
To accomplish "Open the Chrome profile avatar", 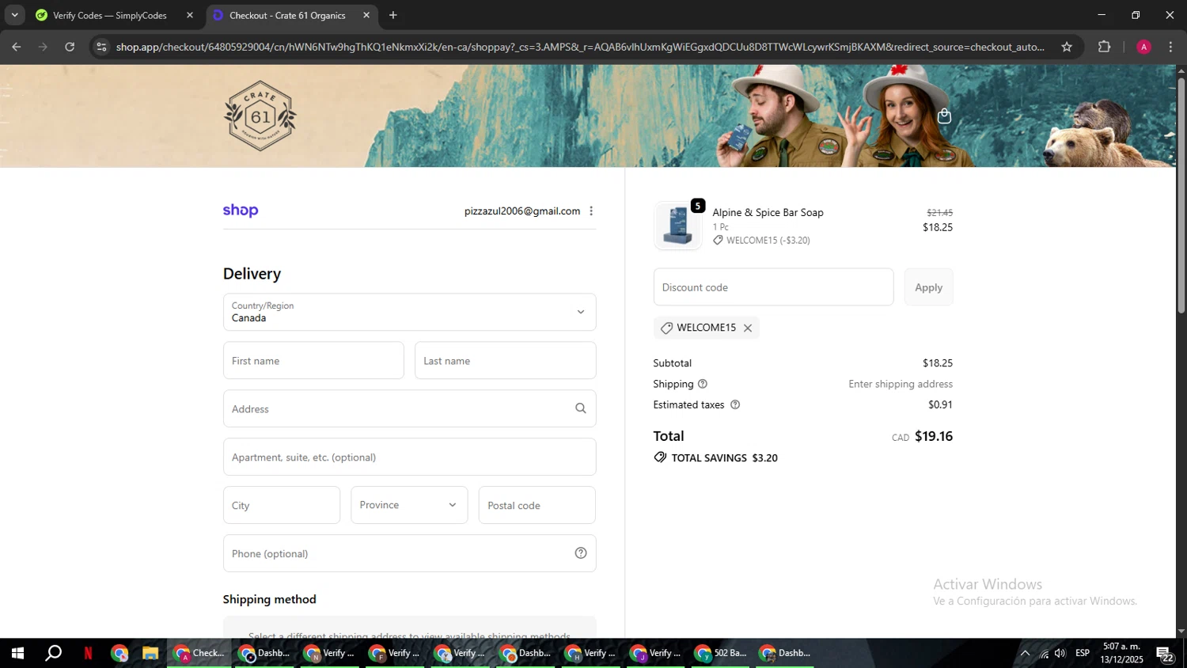I will (x=1143, y=47).
